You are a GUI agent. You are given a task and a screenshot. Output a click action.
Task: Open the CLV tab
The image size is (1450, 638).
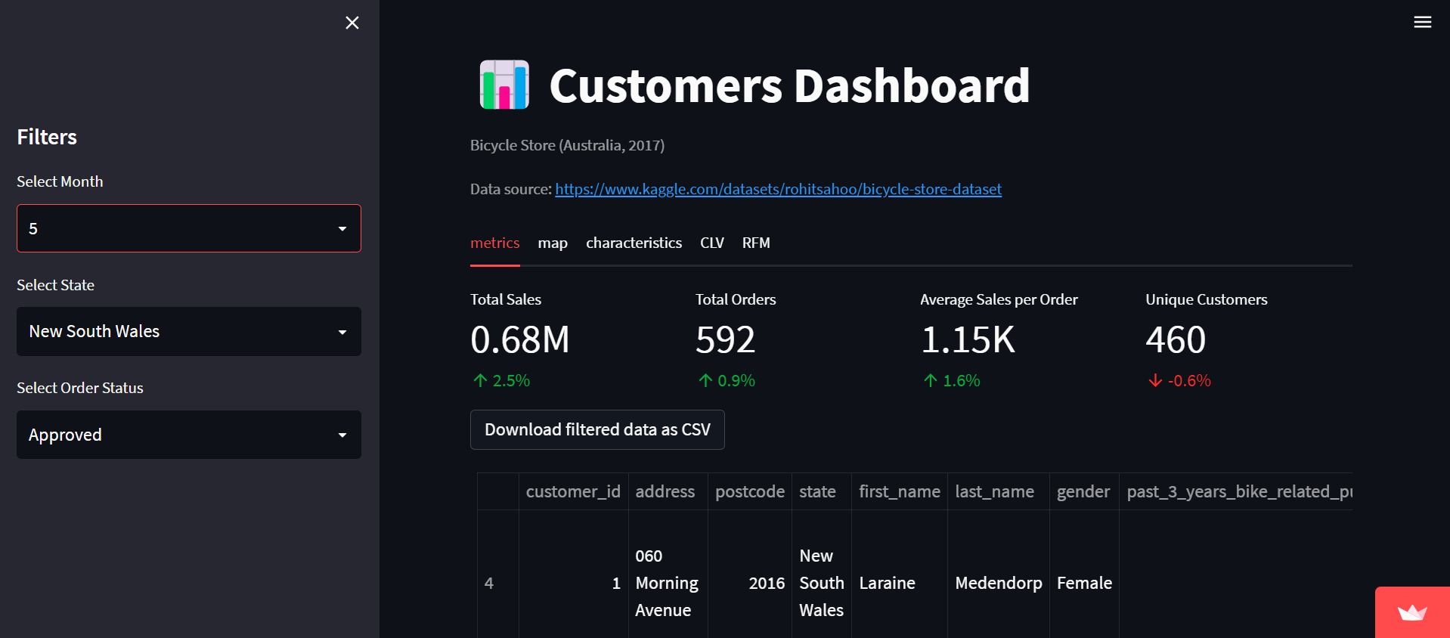[x=711, y=243]
